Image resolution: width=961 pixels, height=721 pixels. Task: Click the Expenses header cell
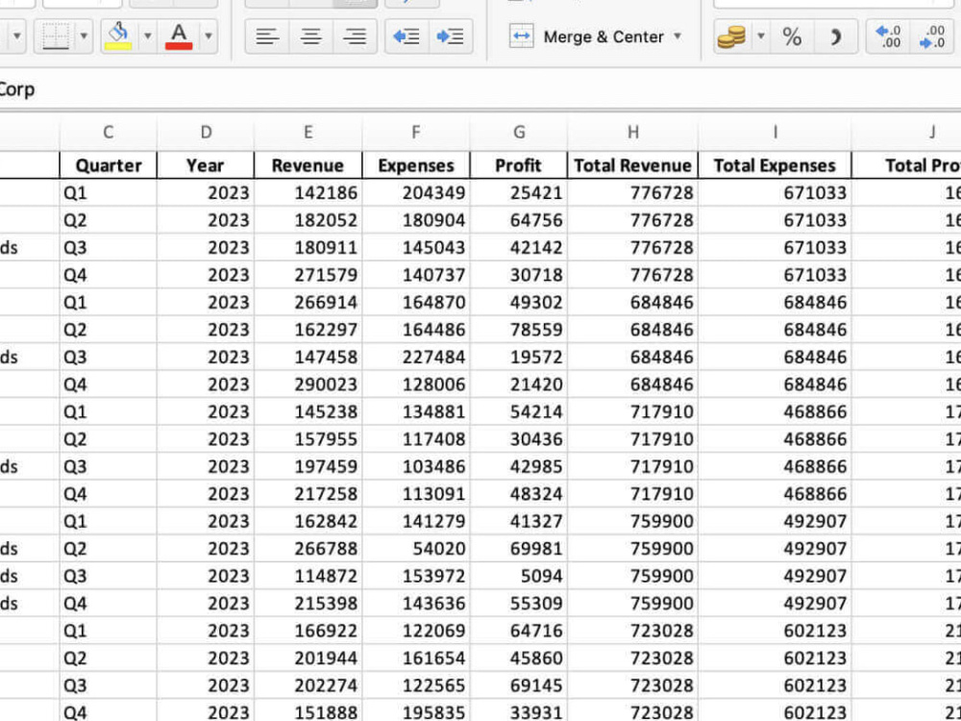[x=415, y=165]
